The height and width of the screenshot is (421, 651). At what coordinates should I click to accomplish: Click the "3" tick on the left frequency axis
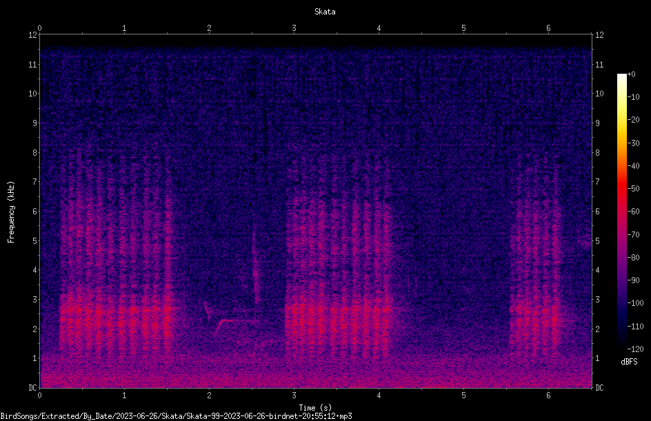[35, 300]
